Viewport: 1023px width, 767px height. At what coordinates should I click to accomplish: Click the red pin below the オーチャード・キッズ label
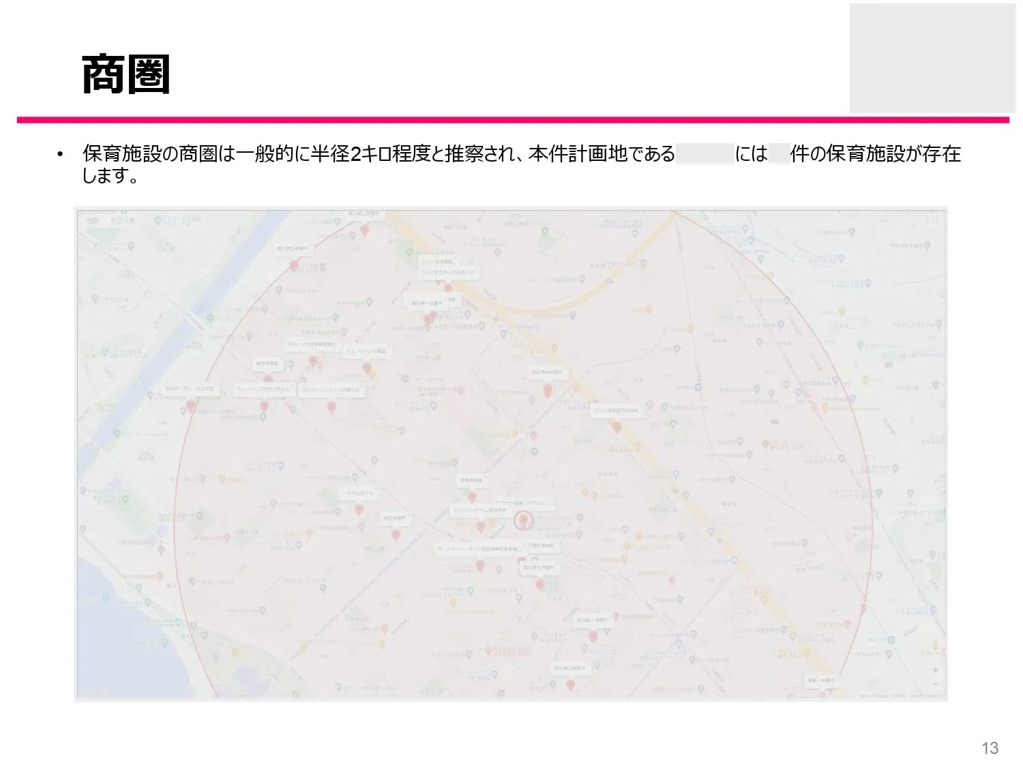pyautogui.click(x=481, y=566)
